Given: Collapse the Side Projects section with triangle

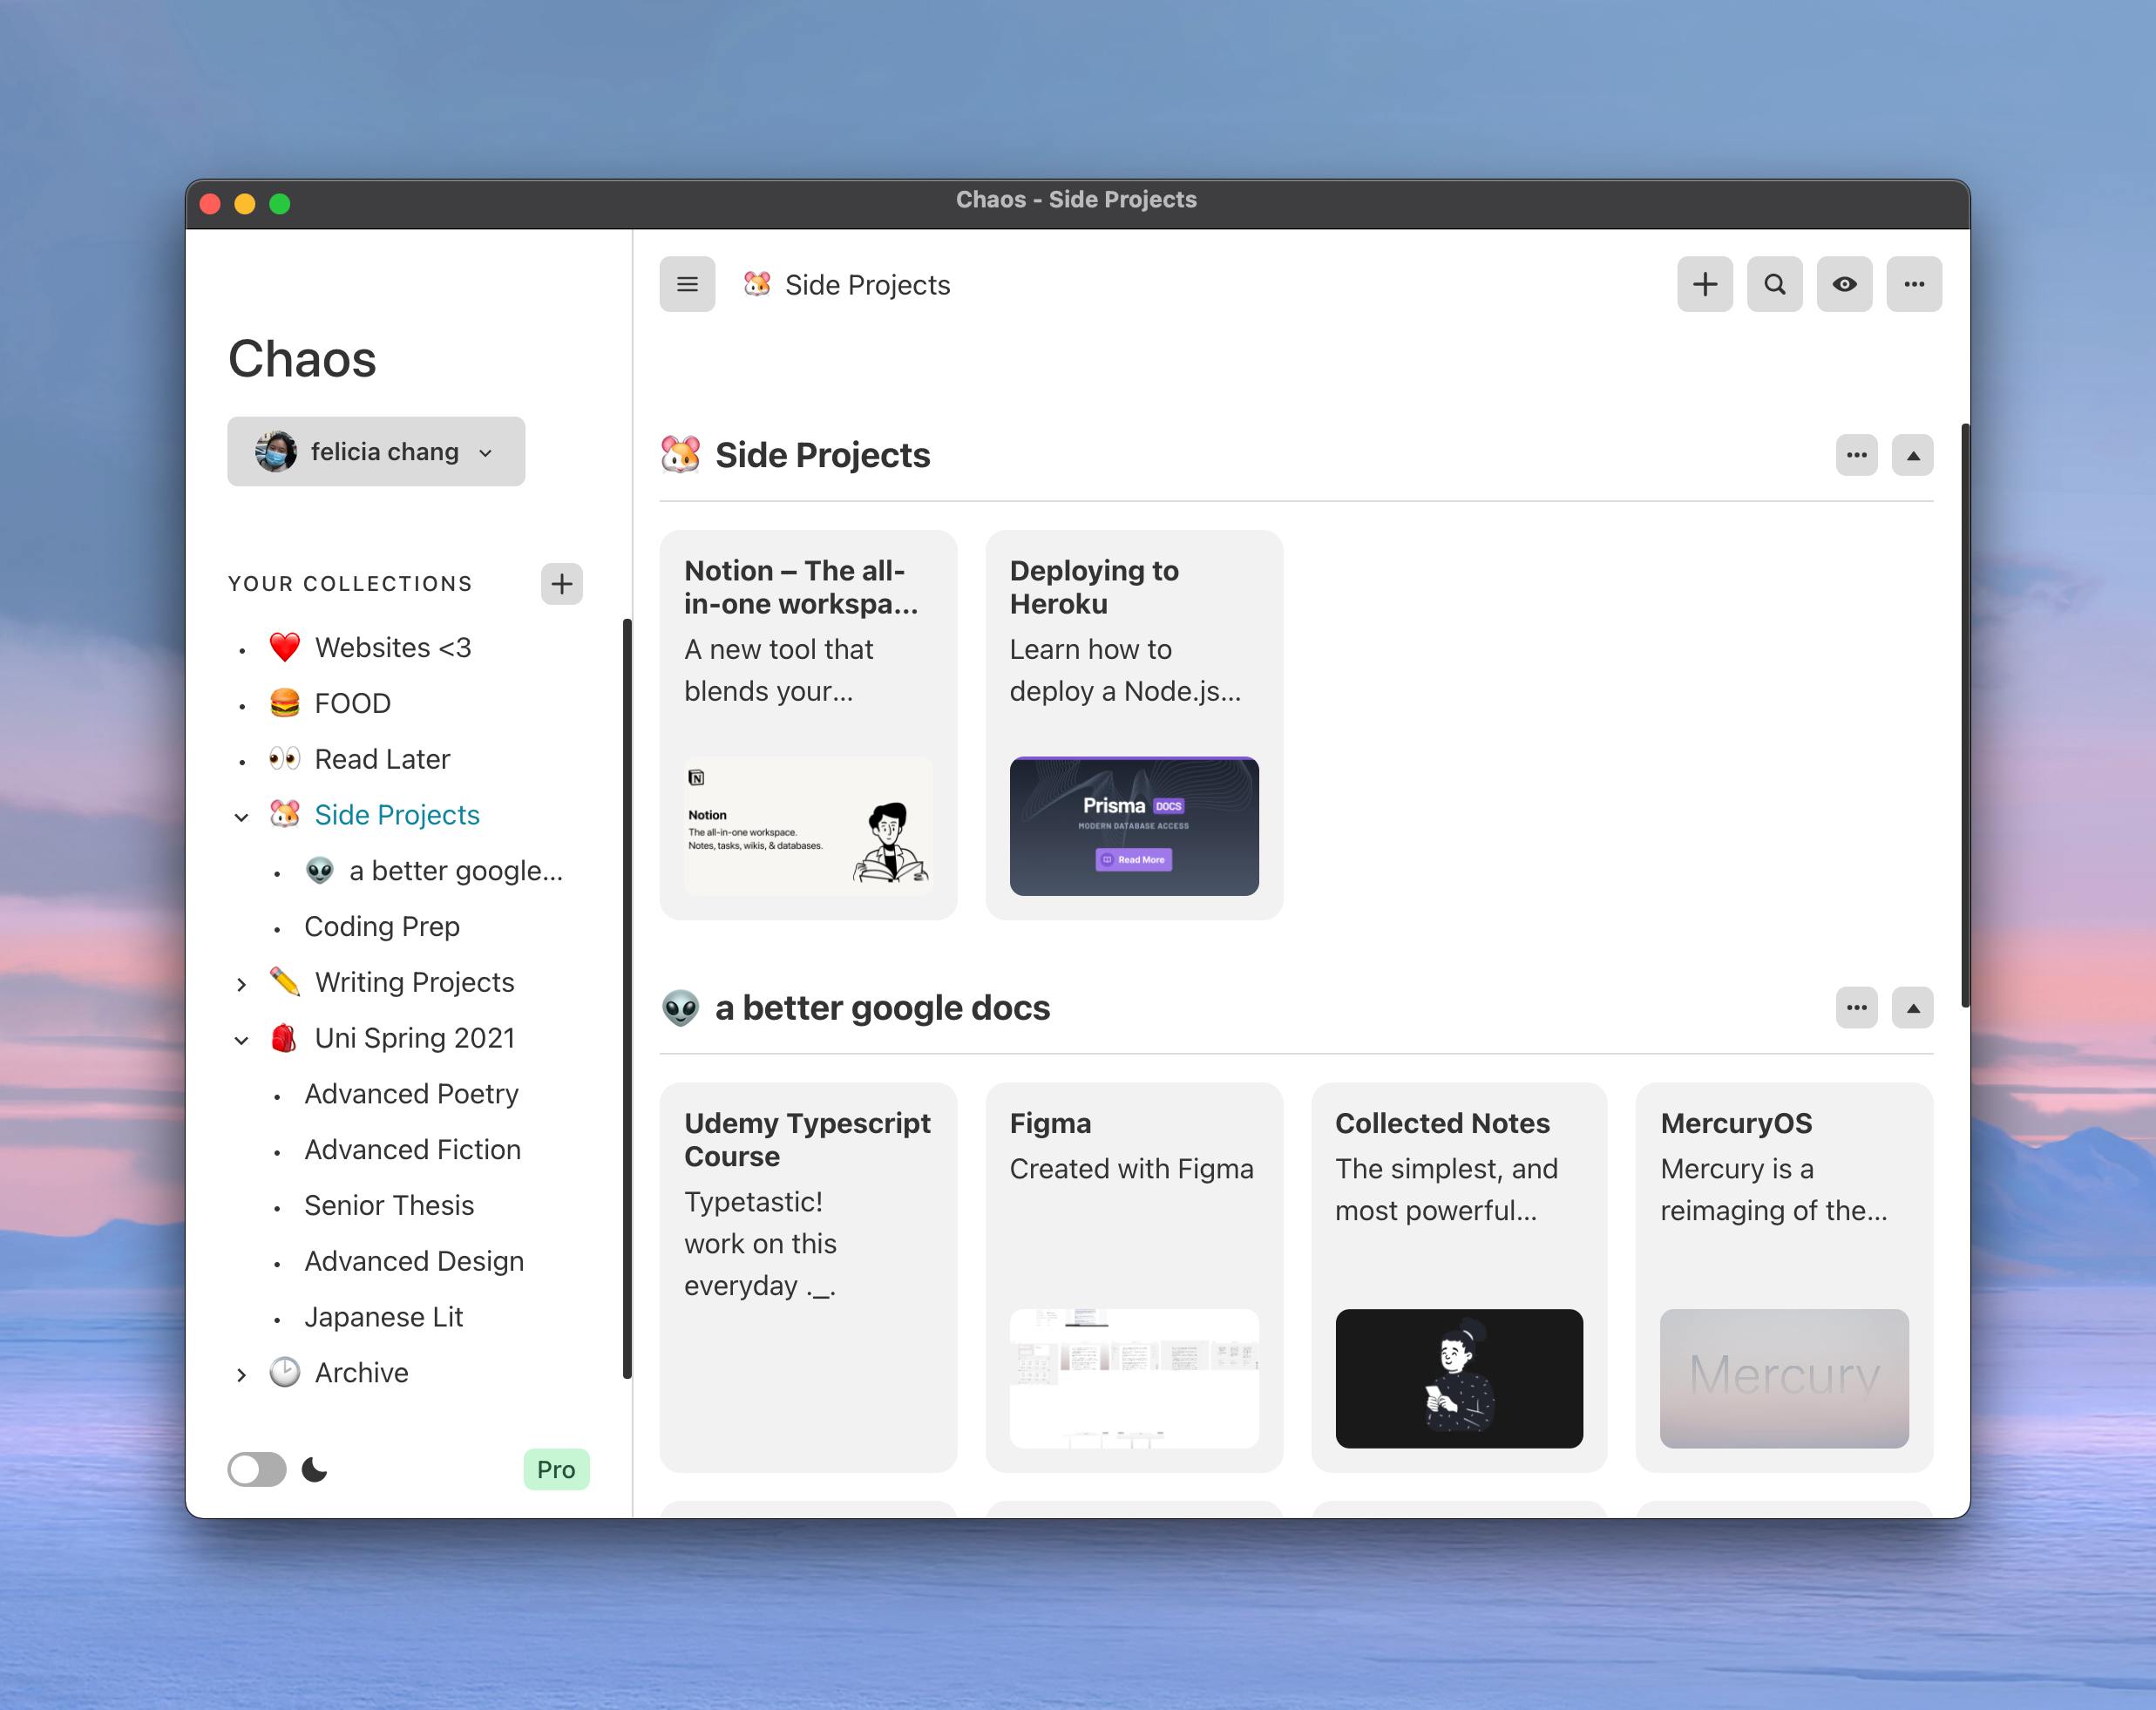Looking at the screenshot, I should pos(1912,455).
